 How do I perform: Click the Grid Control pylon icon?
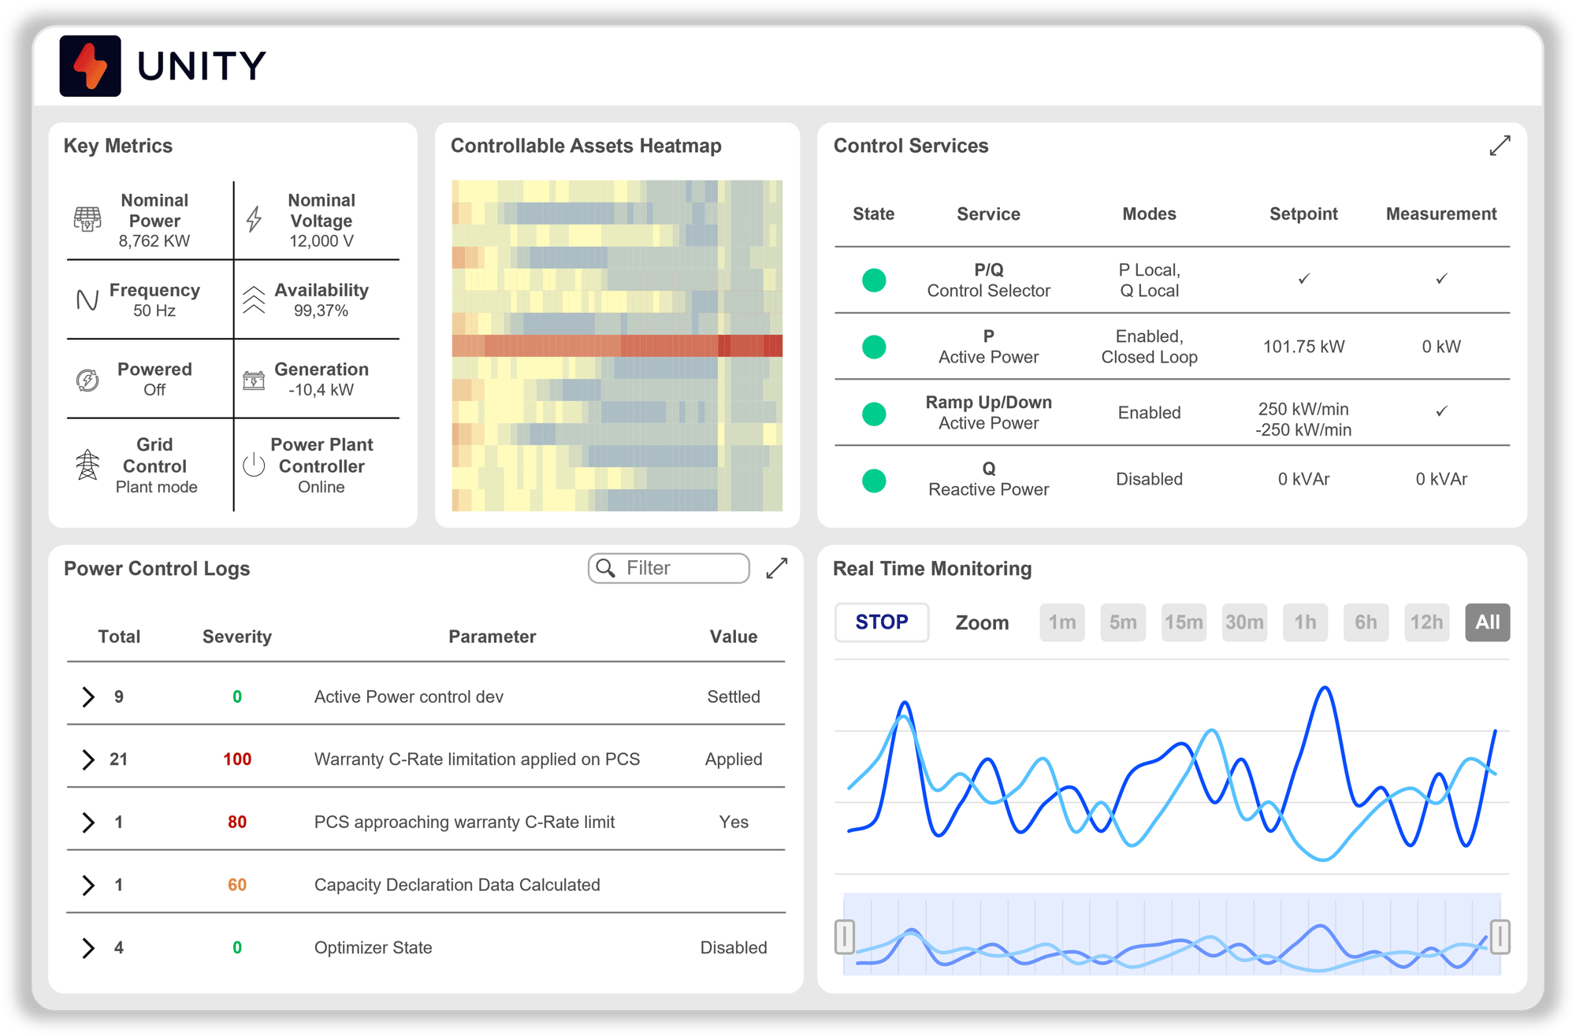(x=87, y=465)
